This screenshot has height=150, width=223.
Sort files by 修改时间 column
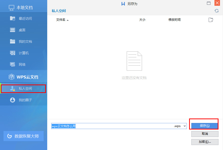[174, 19]
